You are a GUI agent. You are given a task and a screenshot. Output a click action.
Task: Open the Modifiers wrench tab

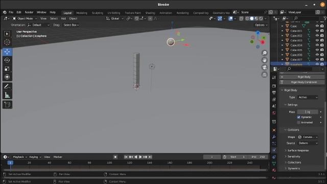point(274,137)
